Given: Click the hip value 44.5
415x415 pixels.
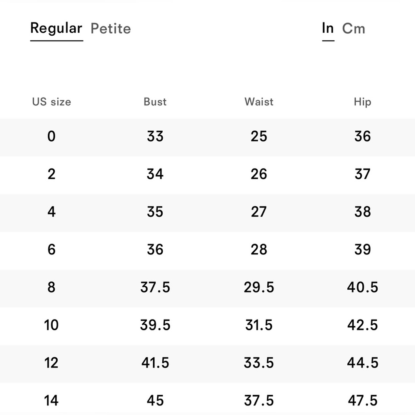Looking at the screenshot, I should click(x=362, y=363).
